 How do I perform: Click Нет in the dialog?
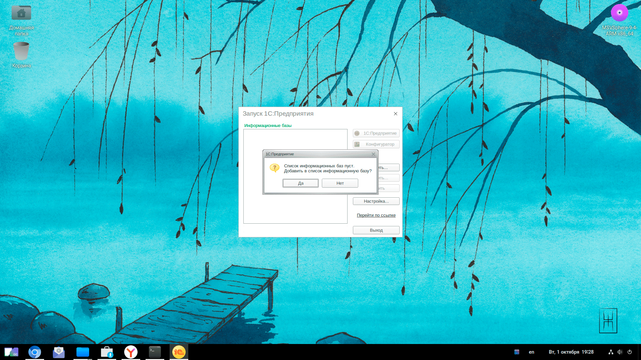340,183
